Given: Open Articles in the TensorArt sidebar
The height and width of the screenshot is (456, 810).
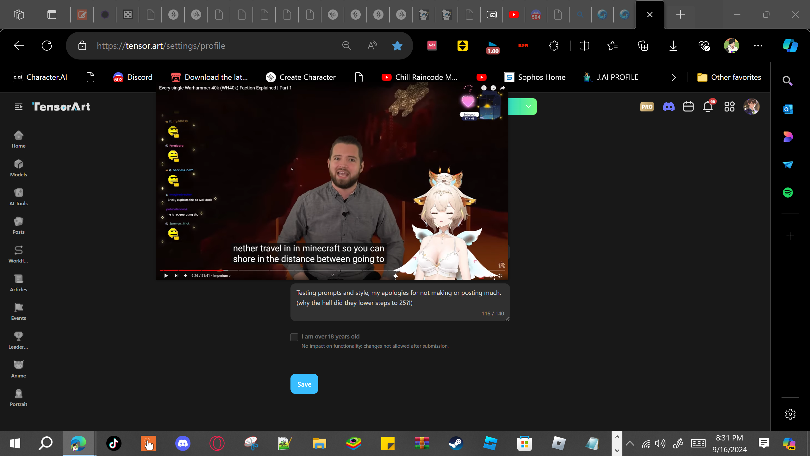Looking at the screenshot, I should [18, 283].
